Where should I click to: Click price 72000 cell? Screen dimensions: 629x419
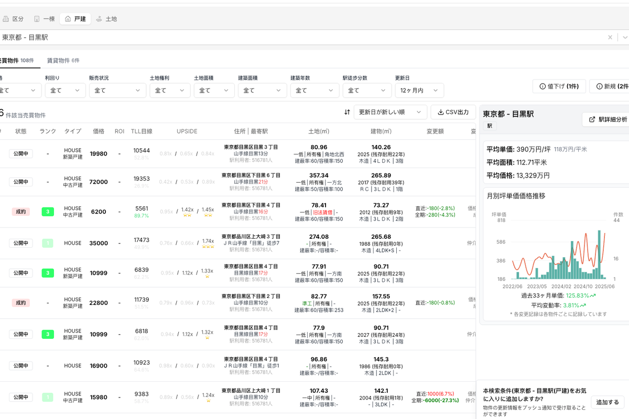point(99,182)
